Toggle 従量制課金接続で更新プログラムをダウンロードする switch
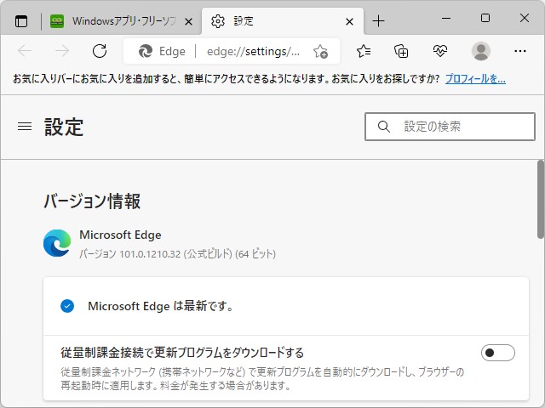 coord(497,353)
